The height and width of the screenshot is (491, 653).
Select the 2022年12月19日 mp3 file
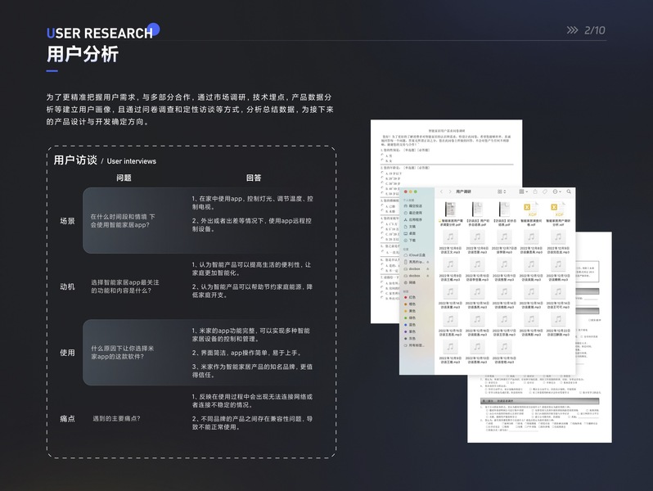point(531,325)
